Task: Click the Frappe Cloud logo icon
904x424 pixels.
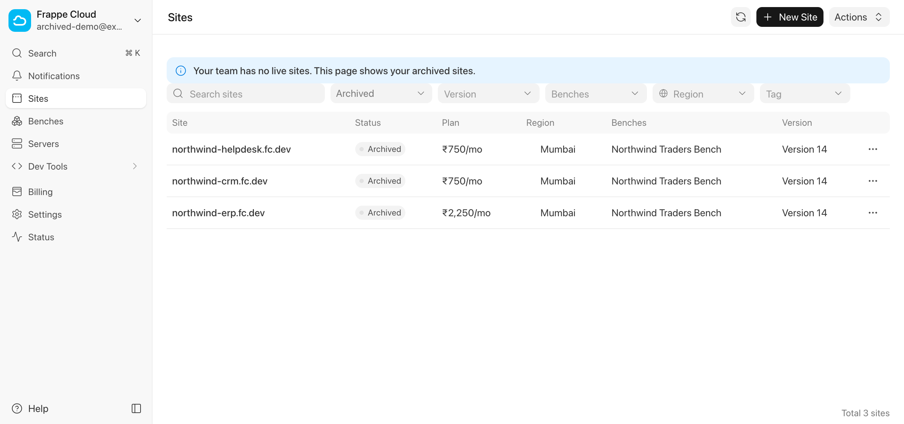Action: click(20, 20)
